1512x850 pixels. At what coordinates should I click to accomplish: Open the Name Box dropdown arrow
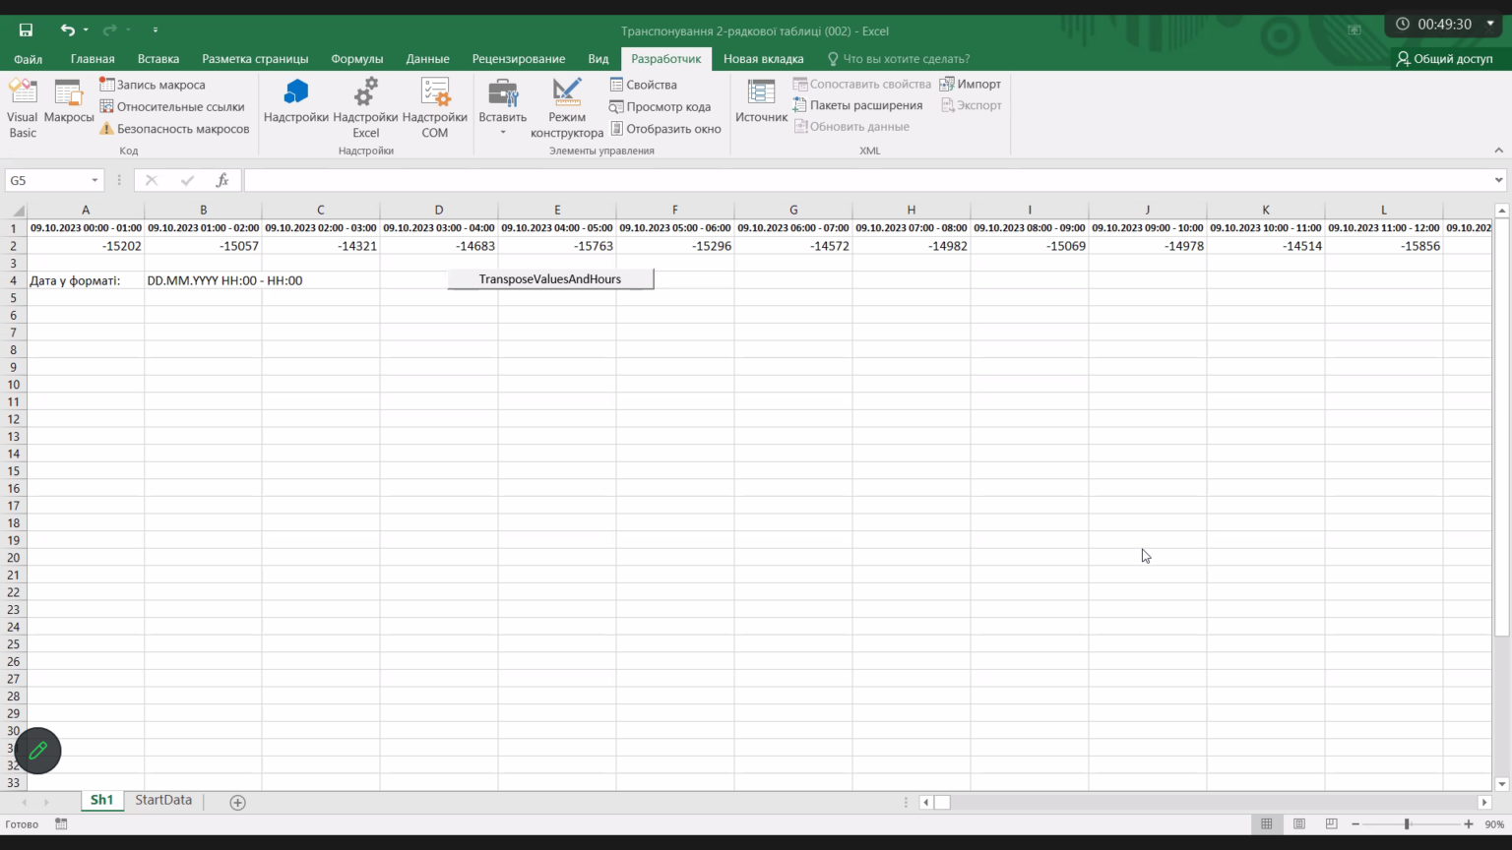[x=94, y=180]
